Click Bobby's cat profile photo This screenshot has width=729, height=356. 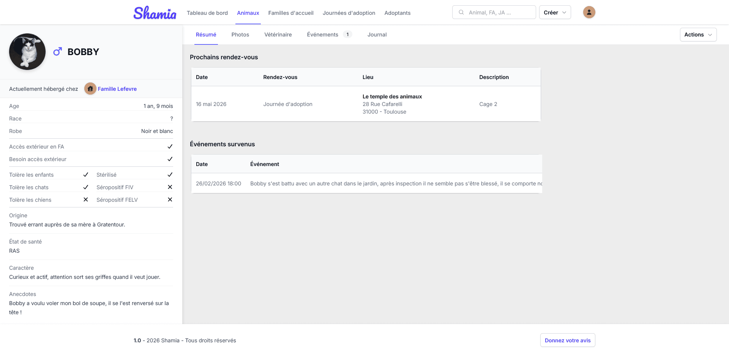(27, 52)
